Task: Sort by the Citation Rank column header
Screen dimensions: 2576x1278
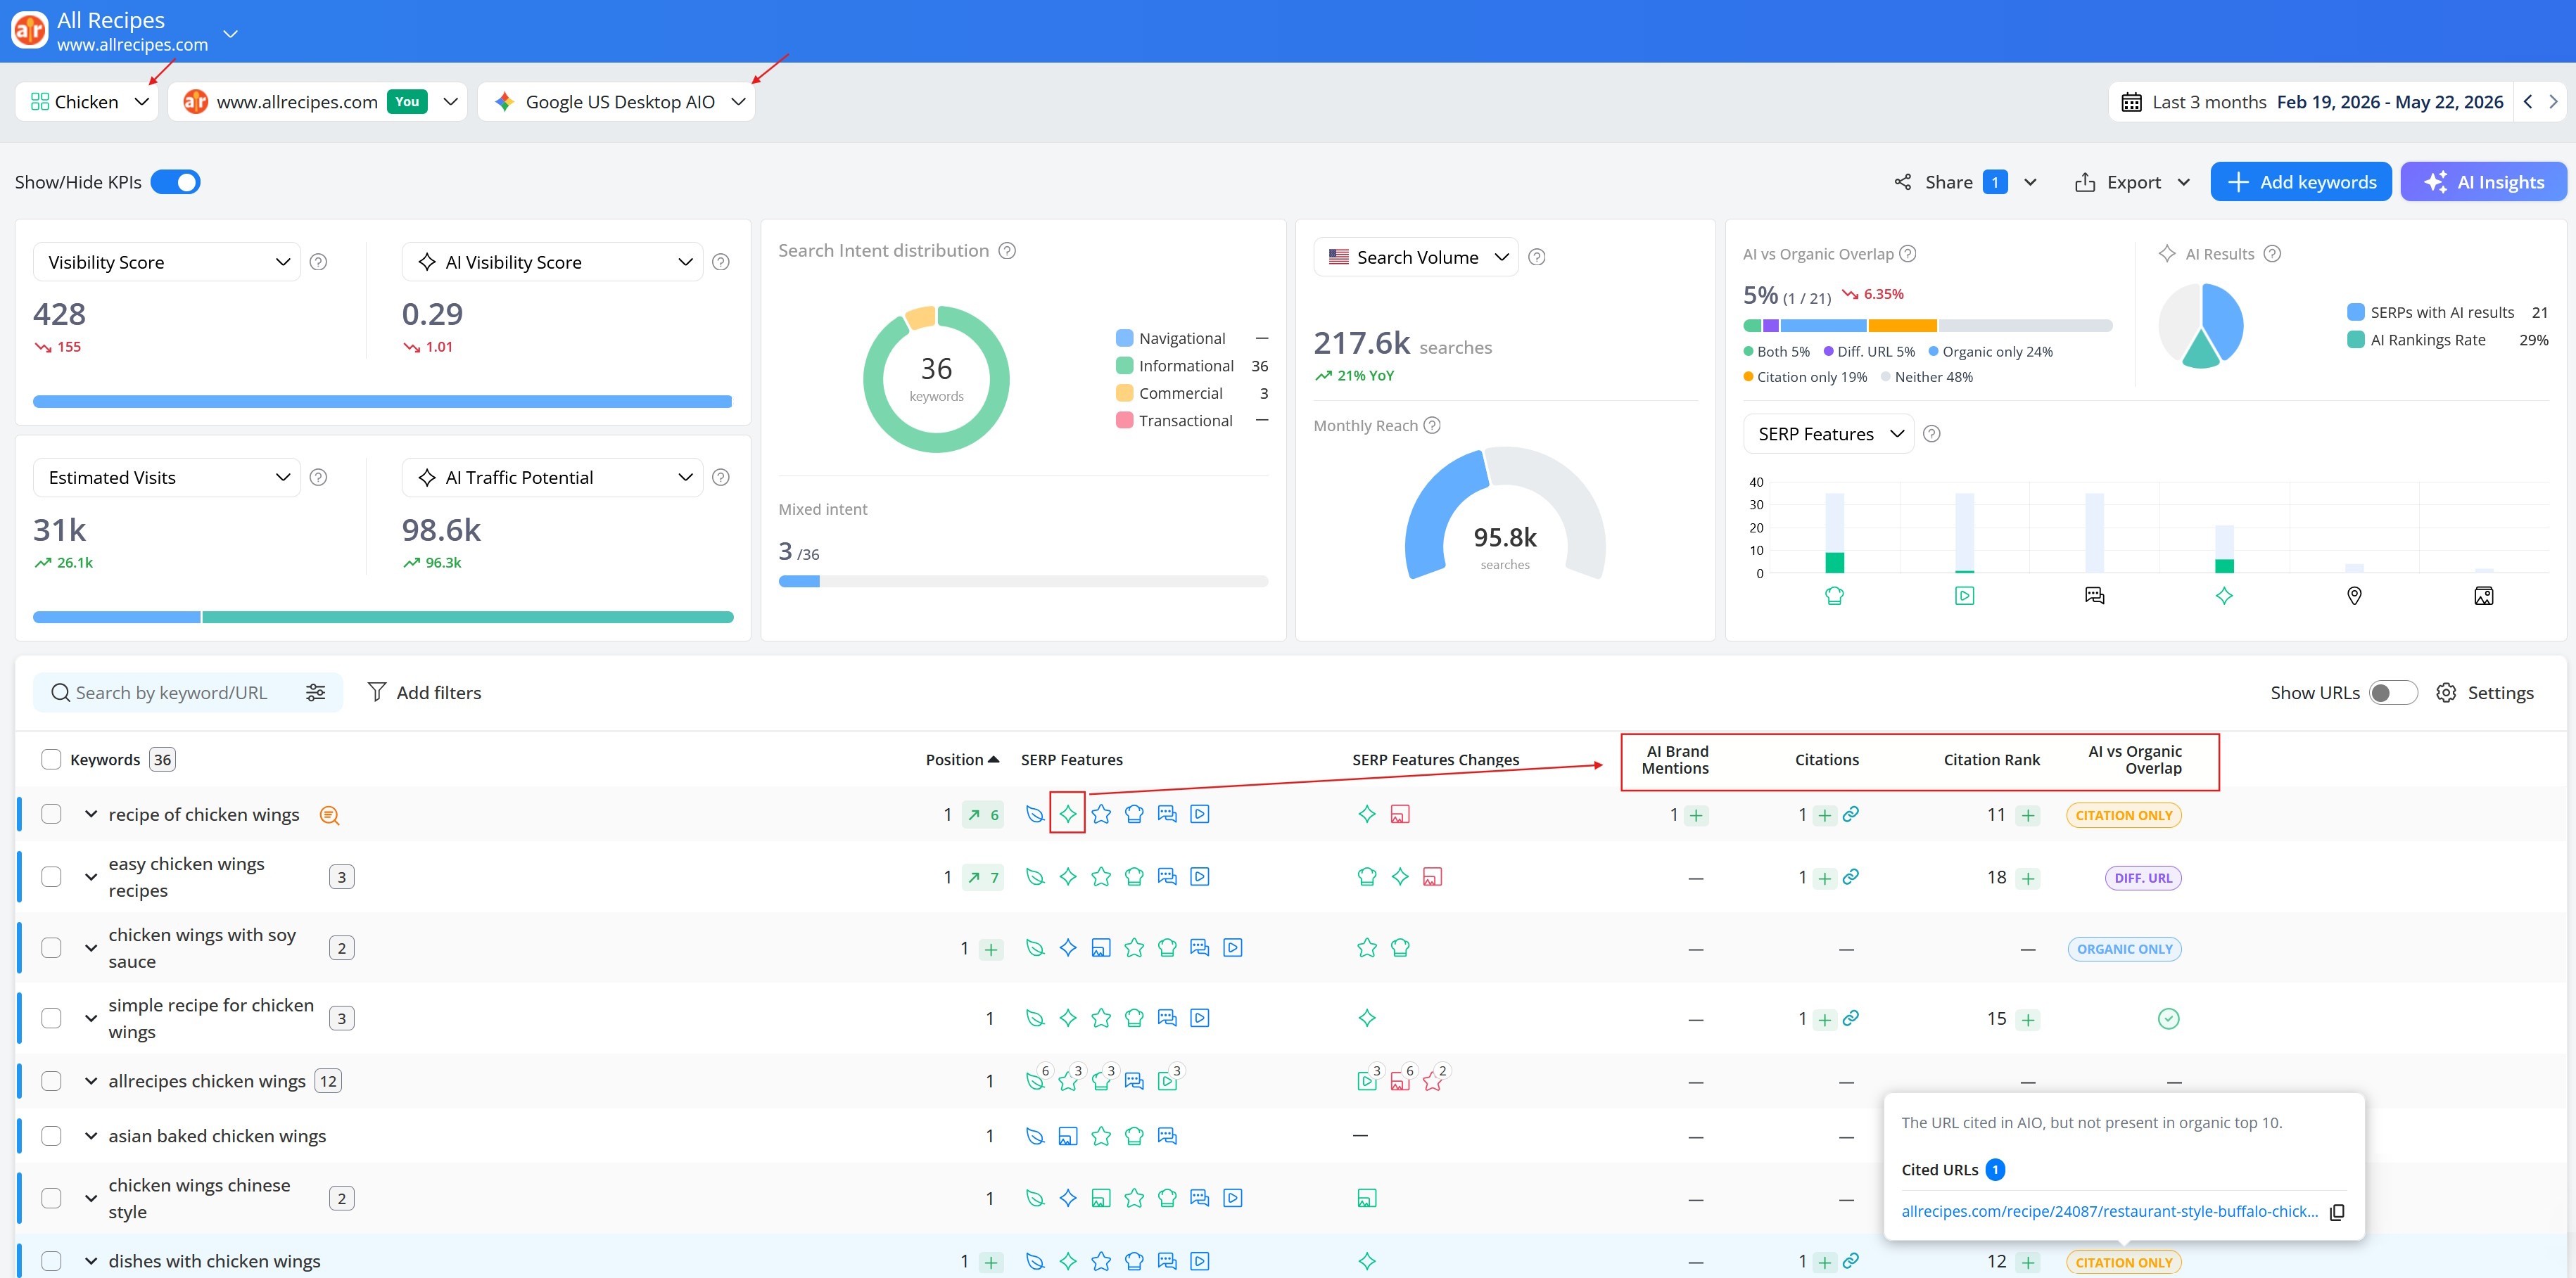Action: [x=1991, y=760]
